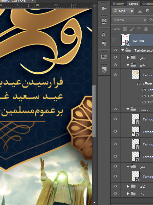Open the Normal blend mode dropdown
This screenshot has width=153, height=205.
[129, 20]
